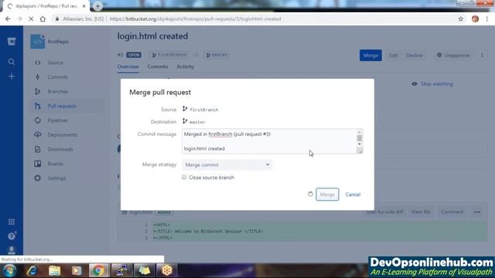
Task: Stop page loading with X button
Action: click(x=31, y=19)
